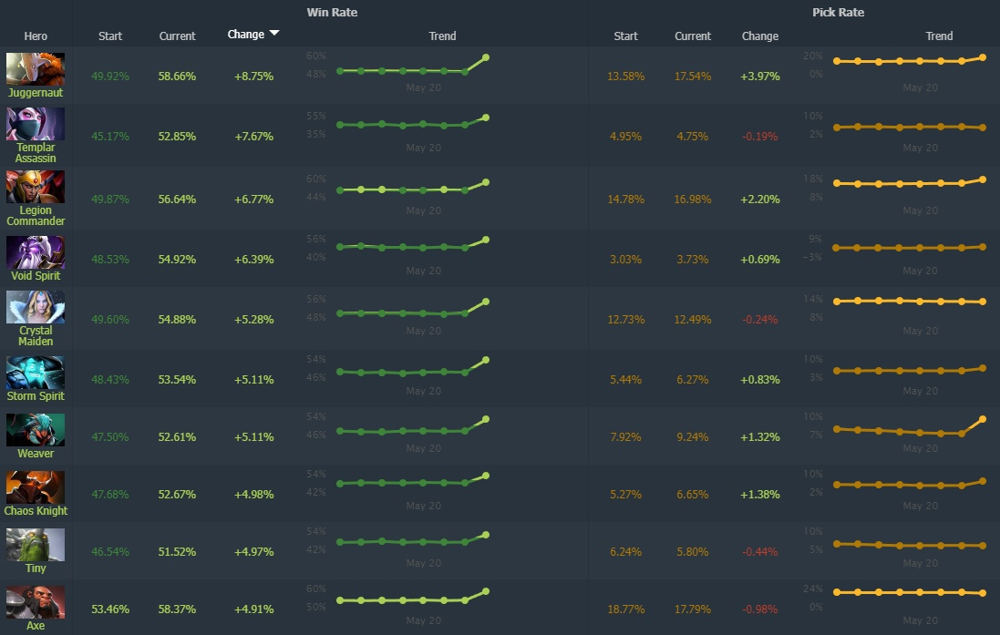Click the Win Rate group header
Screen dimensions: 1000x635
332,12
